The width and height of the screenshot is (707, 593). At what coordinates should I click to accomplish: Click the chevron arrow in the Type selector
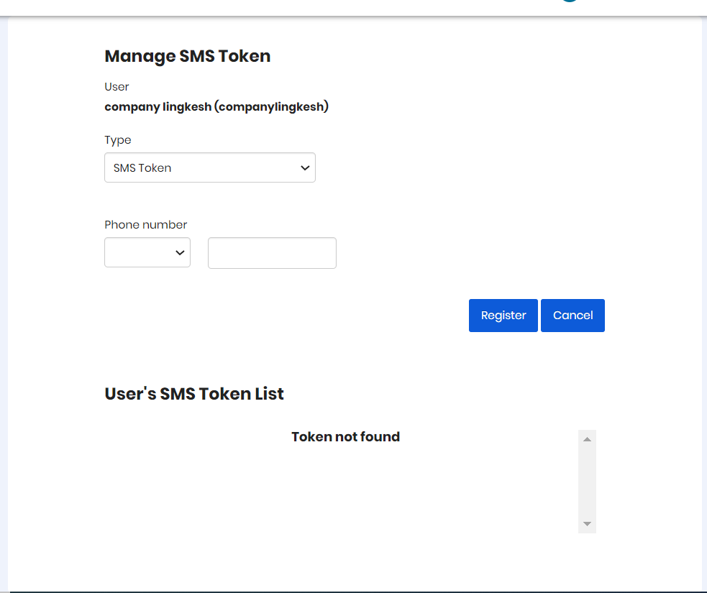(x=305, y=168)
